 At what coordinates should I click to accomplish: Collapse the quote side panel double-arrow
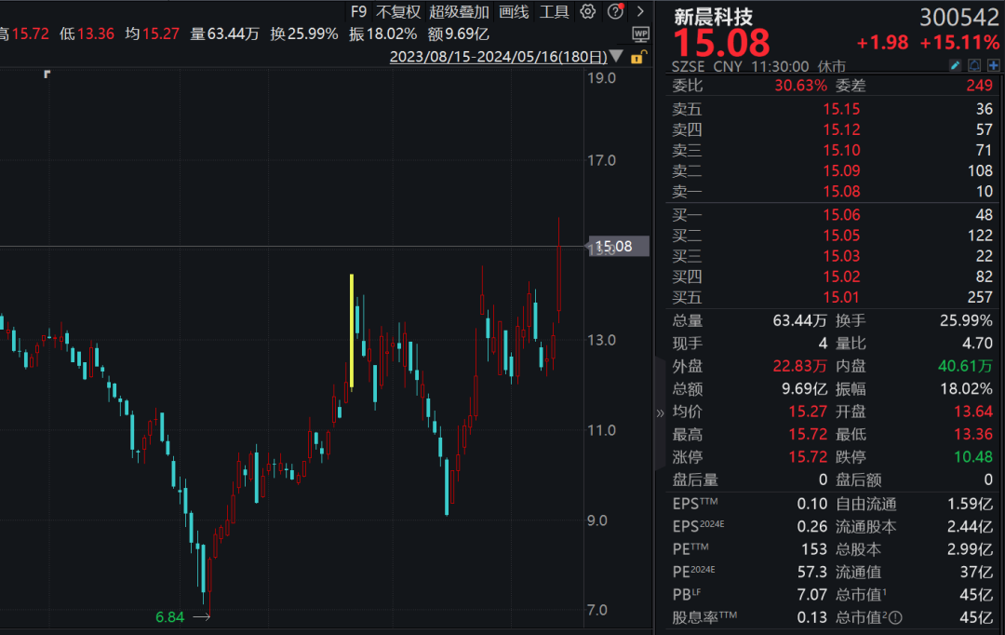pos(660,412)
